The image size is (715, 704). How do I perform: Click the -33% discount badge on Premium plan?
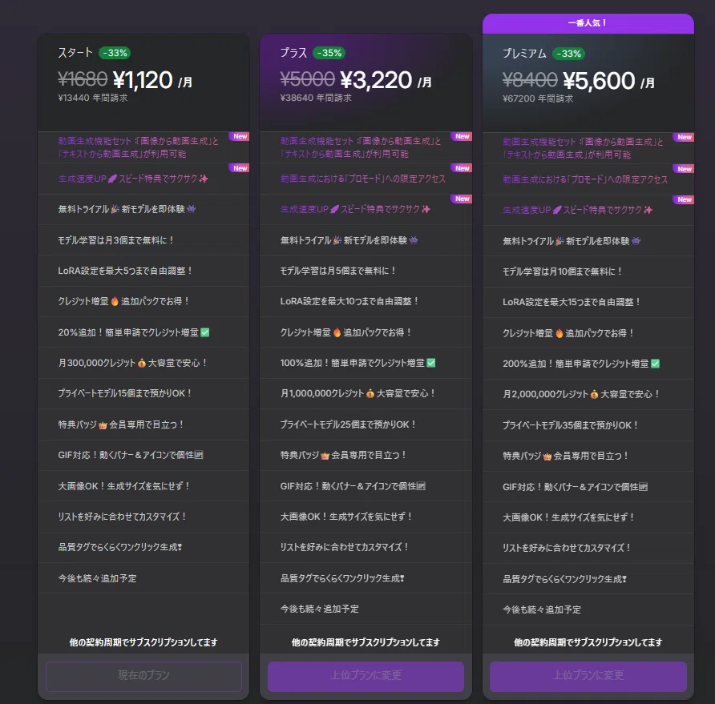[568, 54]
